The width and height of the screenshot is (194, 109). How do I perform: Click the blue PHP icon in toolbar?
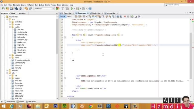tap(90, 8)
